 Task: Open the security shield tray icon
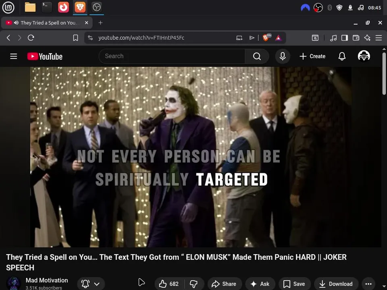coord(339,8)
